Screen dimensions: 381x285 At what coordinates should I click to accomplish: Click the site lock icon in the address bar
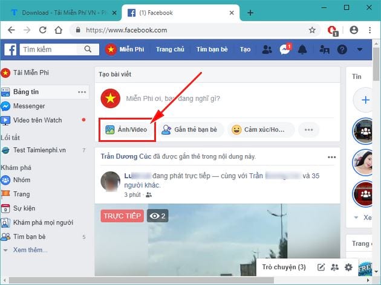click(78, 30)
